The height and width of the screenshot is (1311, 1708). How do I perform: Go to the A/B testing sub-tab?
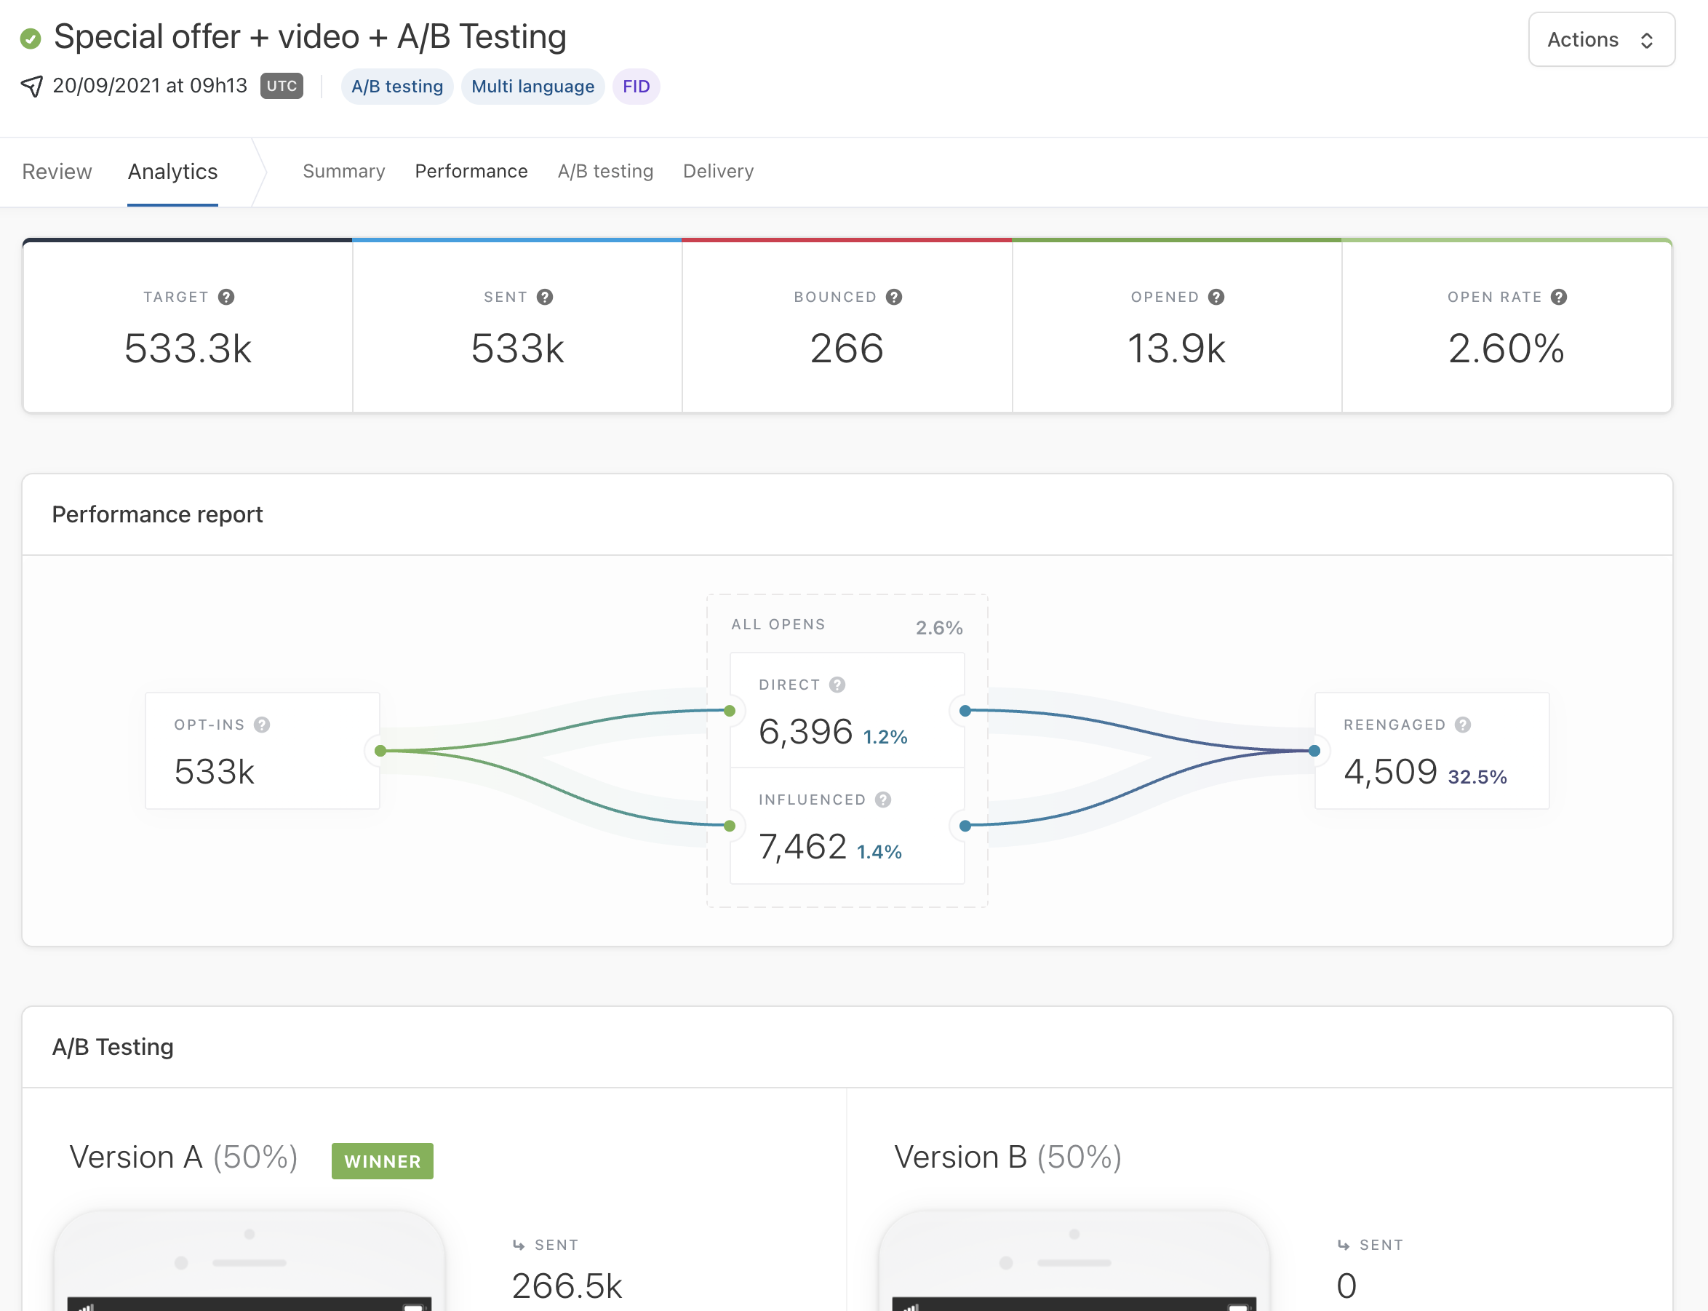click(604, 171)
